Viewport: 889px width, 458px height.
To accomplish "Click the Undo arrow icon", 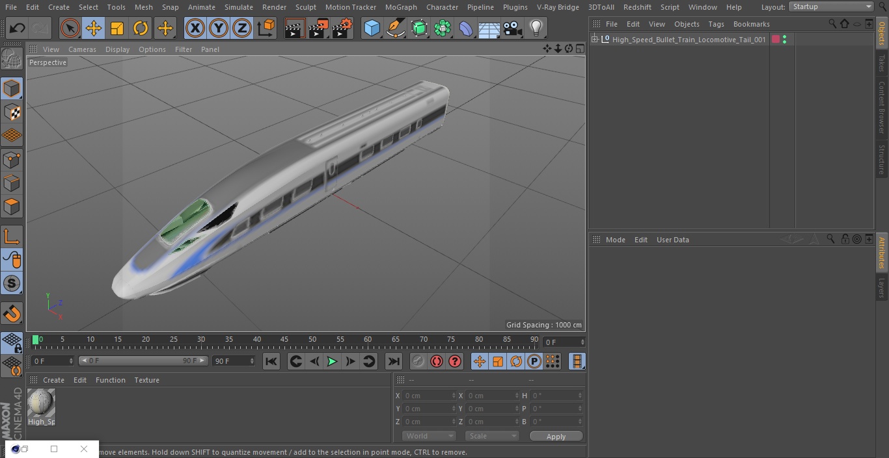I will pyautogui.click(x=18, y=28).
